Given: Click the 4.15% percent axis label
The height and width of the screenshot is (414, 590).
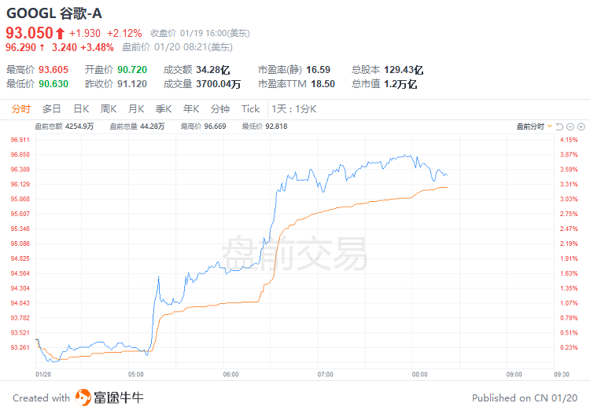Looking at the screenshot, I should tap(569, 140).
